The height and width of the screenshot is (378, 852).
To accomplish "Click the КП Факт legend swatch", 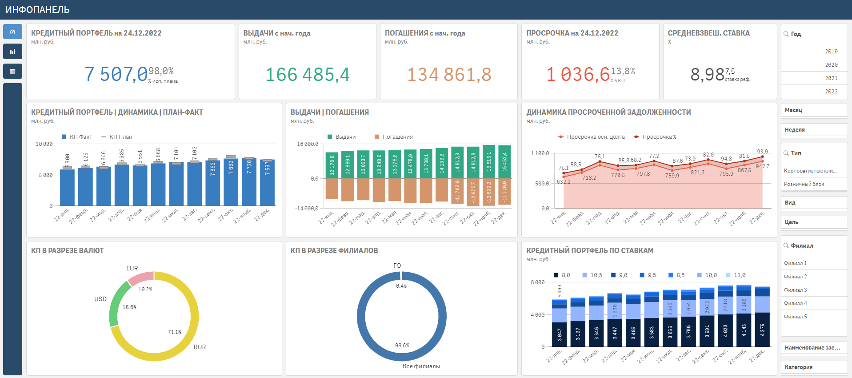I will click(x=64, y=137).
